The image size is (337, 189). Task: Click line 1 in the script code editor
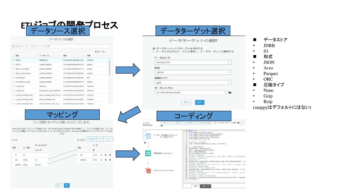[x=217, y=131]
